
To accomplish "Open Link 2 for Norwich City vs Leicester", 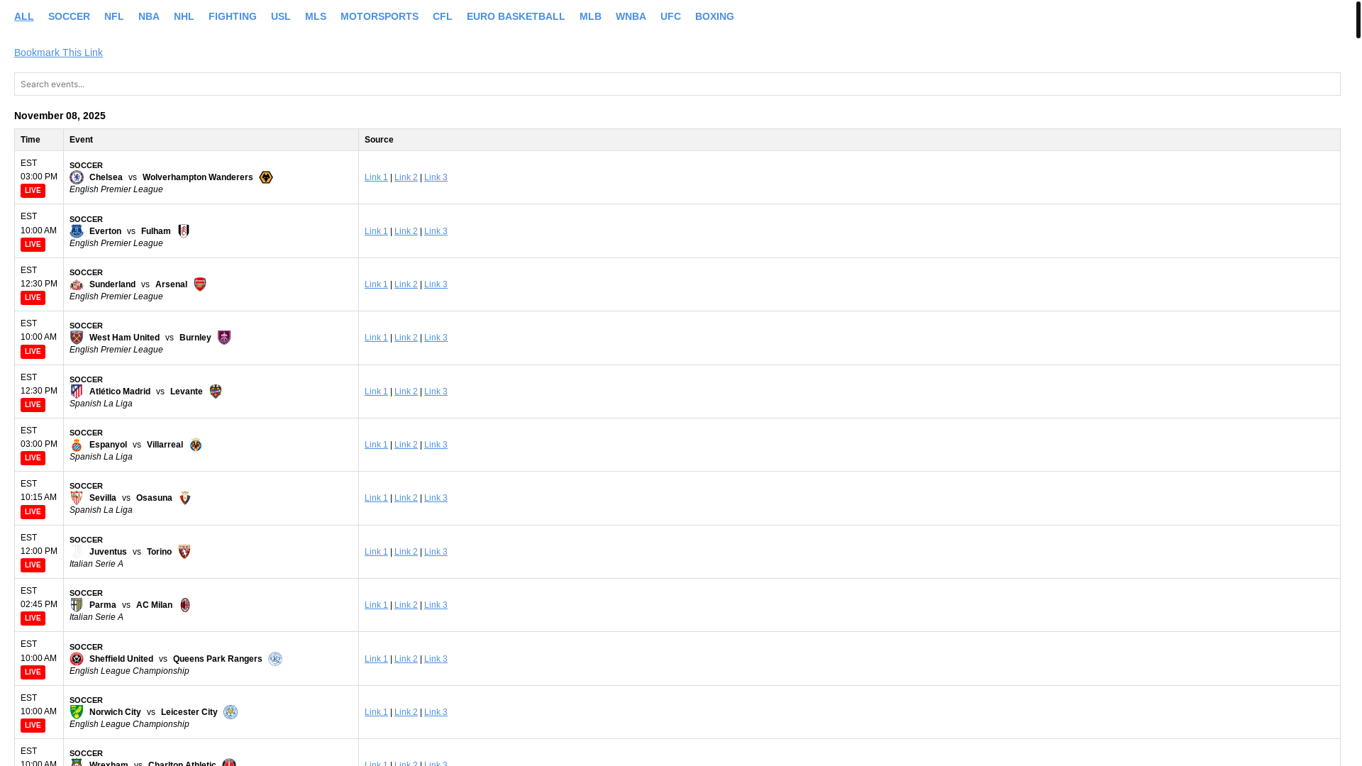I will pyautogui.click(x=406, y=712).
